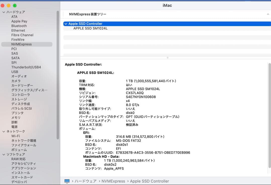Image resolution: width=271 pixels, height=185 pixels.
Task: Click the pane splitter handle dot
Action: pos(167,58)
